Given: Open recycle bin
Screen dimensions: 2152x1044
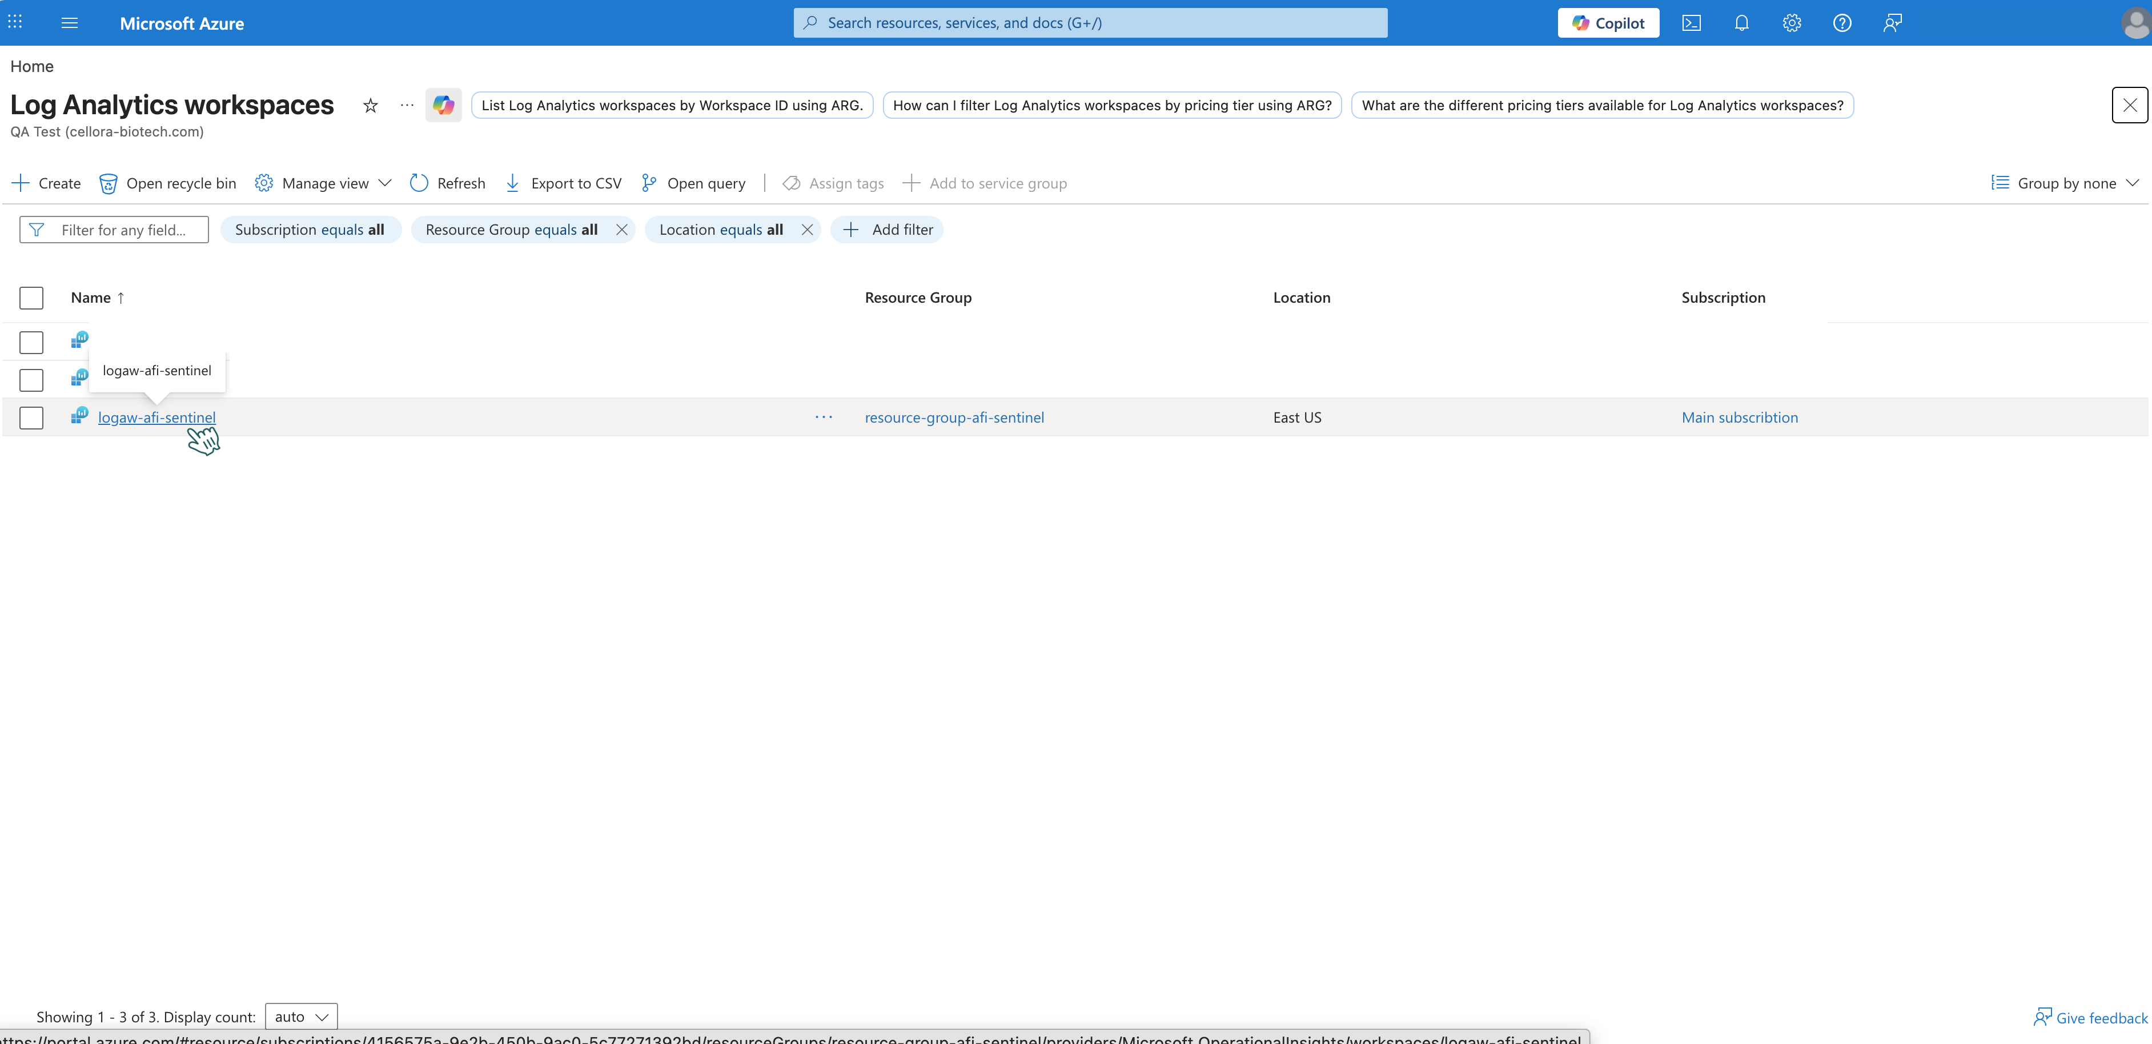Looking at the screenshot, I should tap(167, 183).
